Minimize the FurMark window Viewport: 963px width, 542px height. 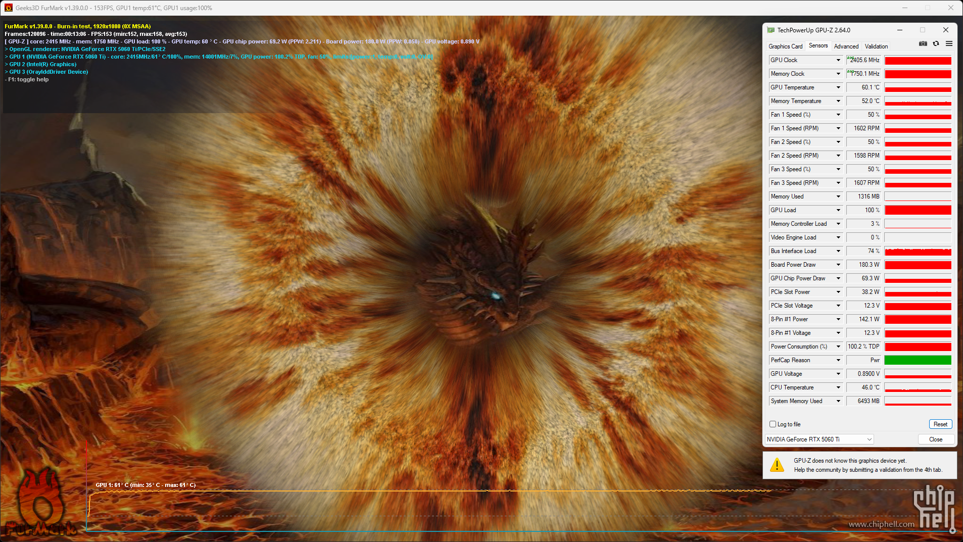(905, 8)
